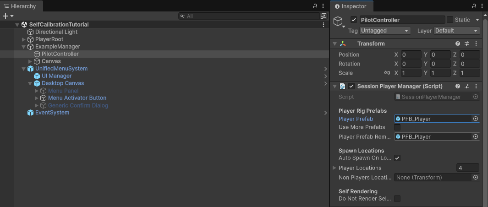Open the GameObject icon selector

tap(339, 22)
